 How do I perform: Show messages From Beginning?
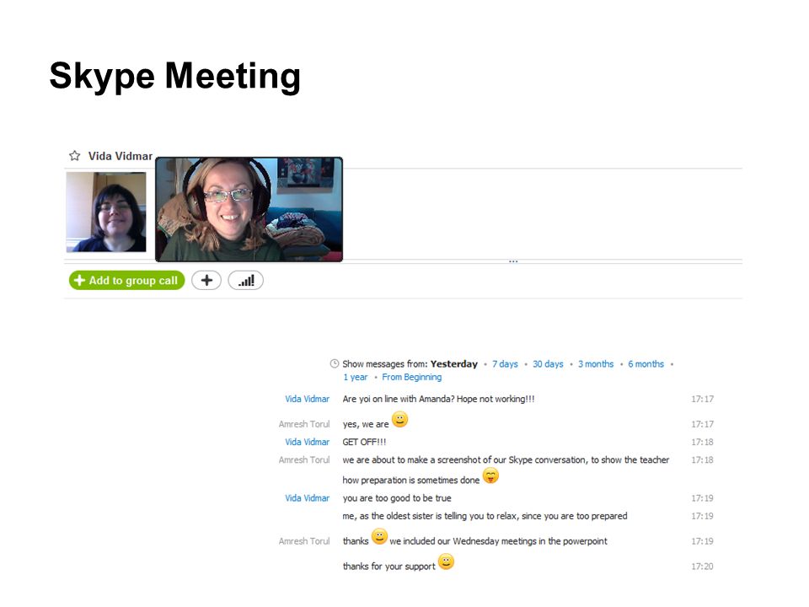pyautogui.click(x=412, y=378)
